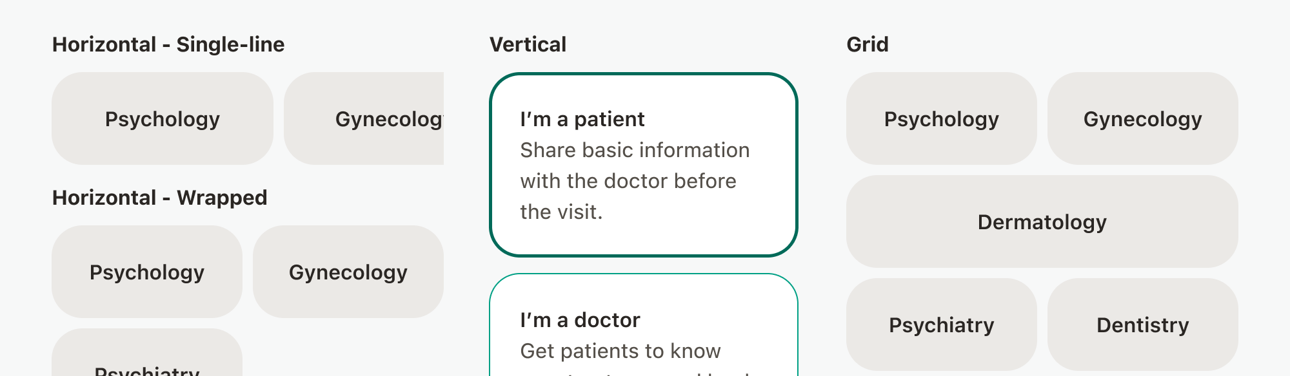This screenshot has height=376, width=1290.
Task: Select the Dentistry chip
Action: [1143, 324]
